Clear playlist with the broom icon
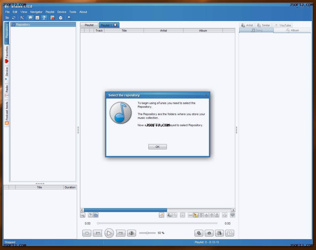The width and height of the screenshot is (316, 250). pos(196,215)
